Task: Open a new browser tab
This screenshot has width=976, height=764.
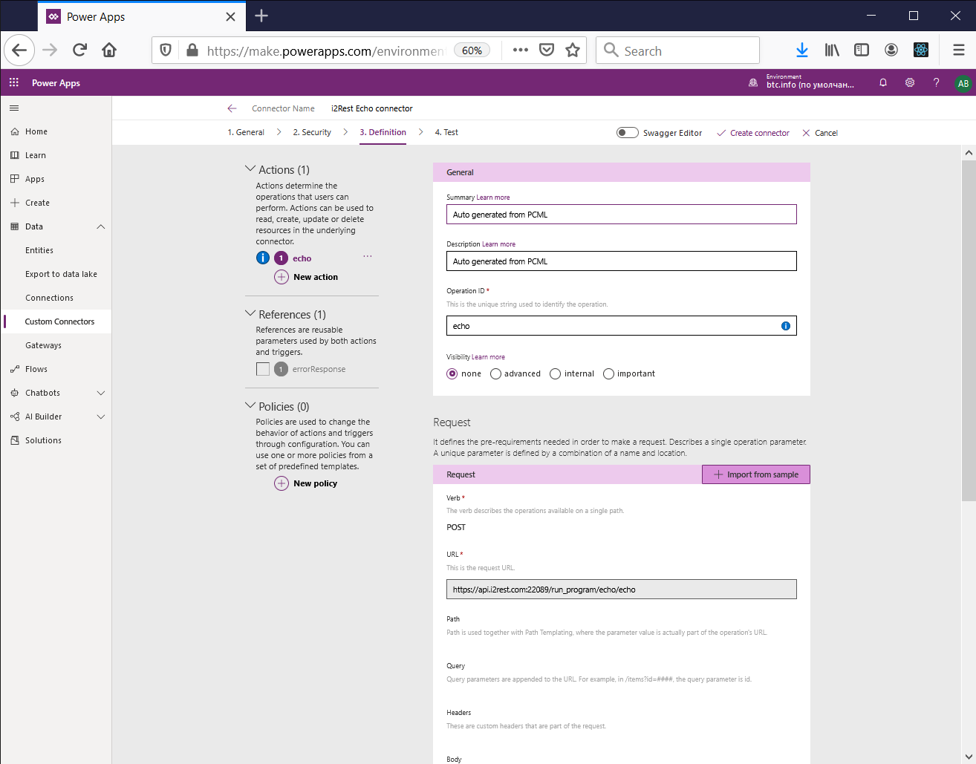Action: tap(261, 16)
